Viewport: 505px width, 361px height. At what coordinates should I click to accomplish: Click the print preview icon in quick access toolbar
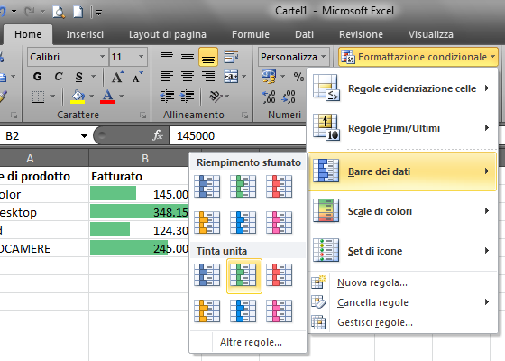coord(59,13)
